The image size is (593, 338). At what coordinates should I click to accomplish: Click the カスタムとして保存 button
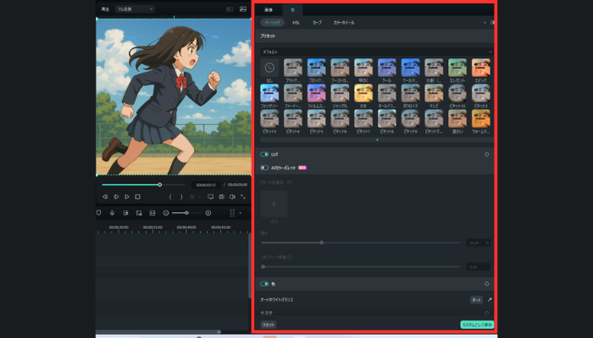tap(477, 324)
